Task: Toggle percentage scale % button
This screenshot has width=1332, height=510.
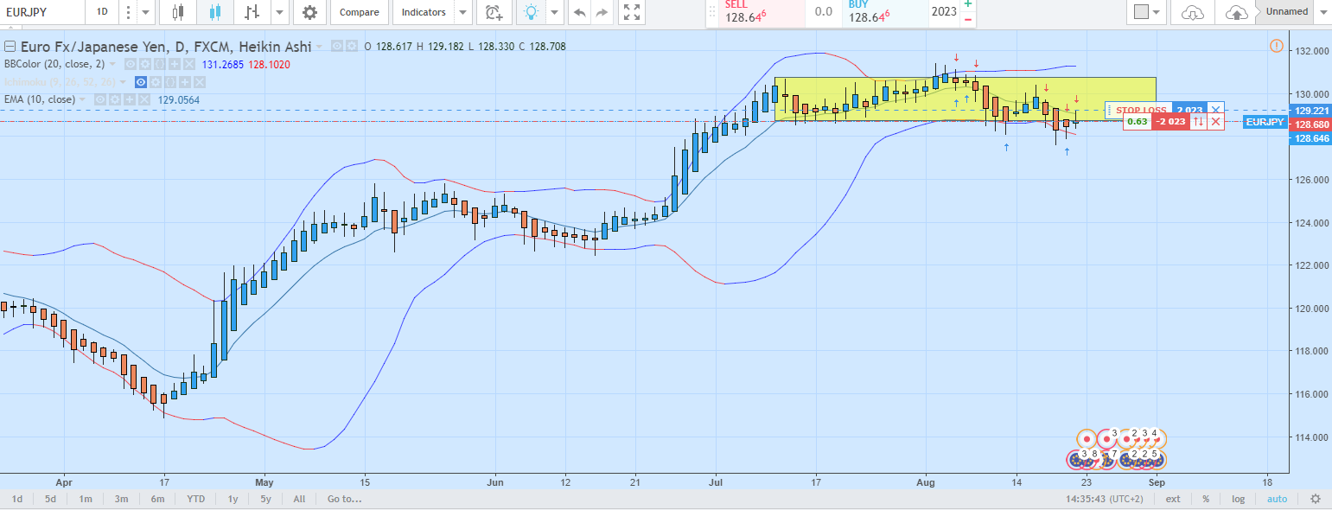Action: (1205, 499)
